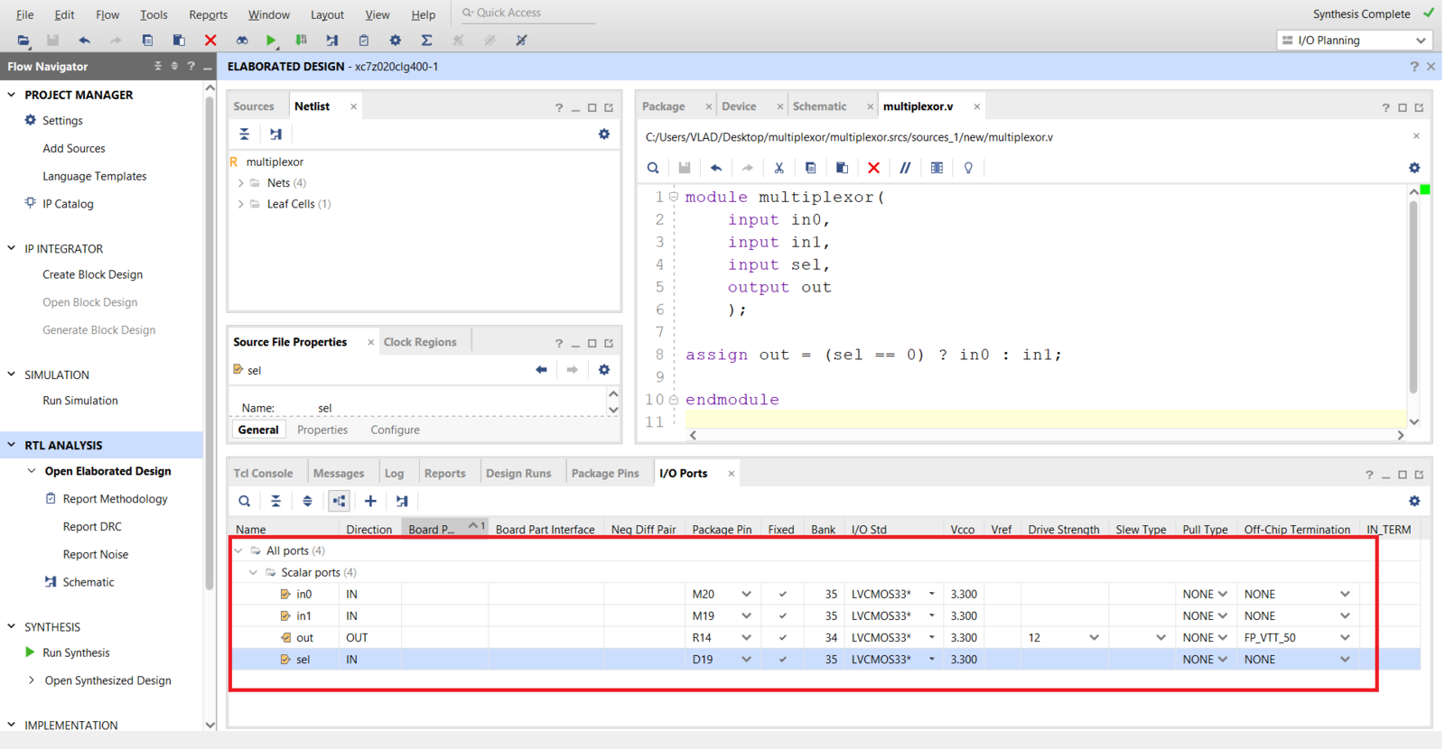Screen dimensions: 1445x749
Task: Click the sigma icon in top toolbar
Action: click(x=426, y=41)
